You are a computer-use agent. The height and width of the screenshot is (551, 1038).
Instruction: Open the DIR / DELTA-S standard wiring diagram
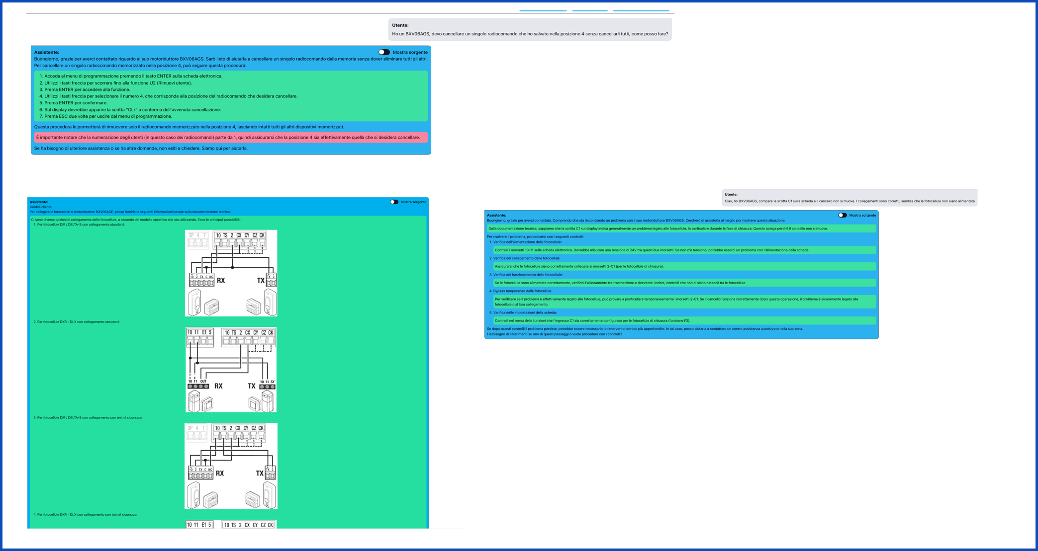coord(231,273)
